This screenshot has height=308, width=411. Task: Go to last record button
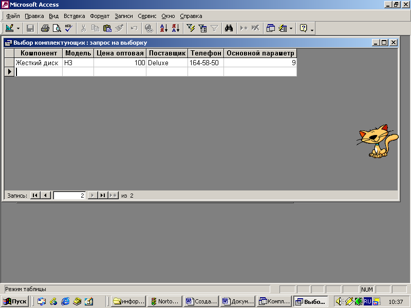[103, 196]
